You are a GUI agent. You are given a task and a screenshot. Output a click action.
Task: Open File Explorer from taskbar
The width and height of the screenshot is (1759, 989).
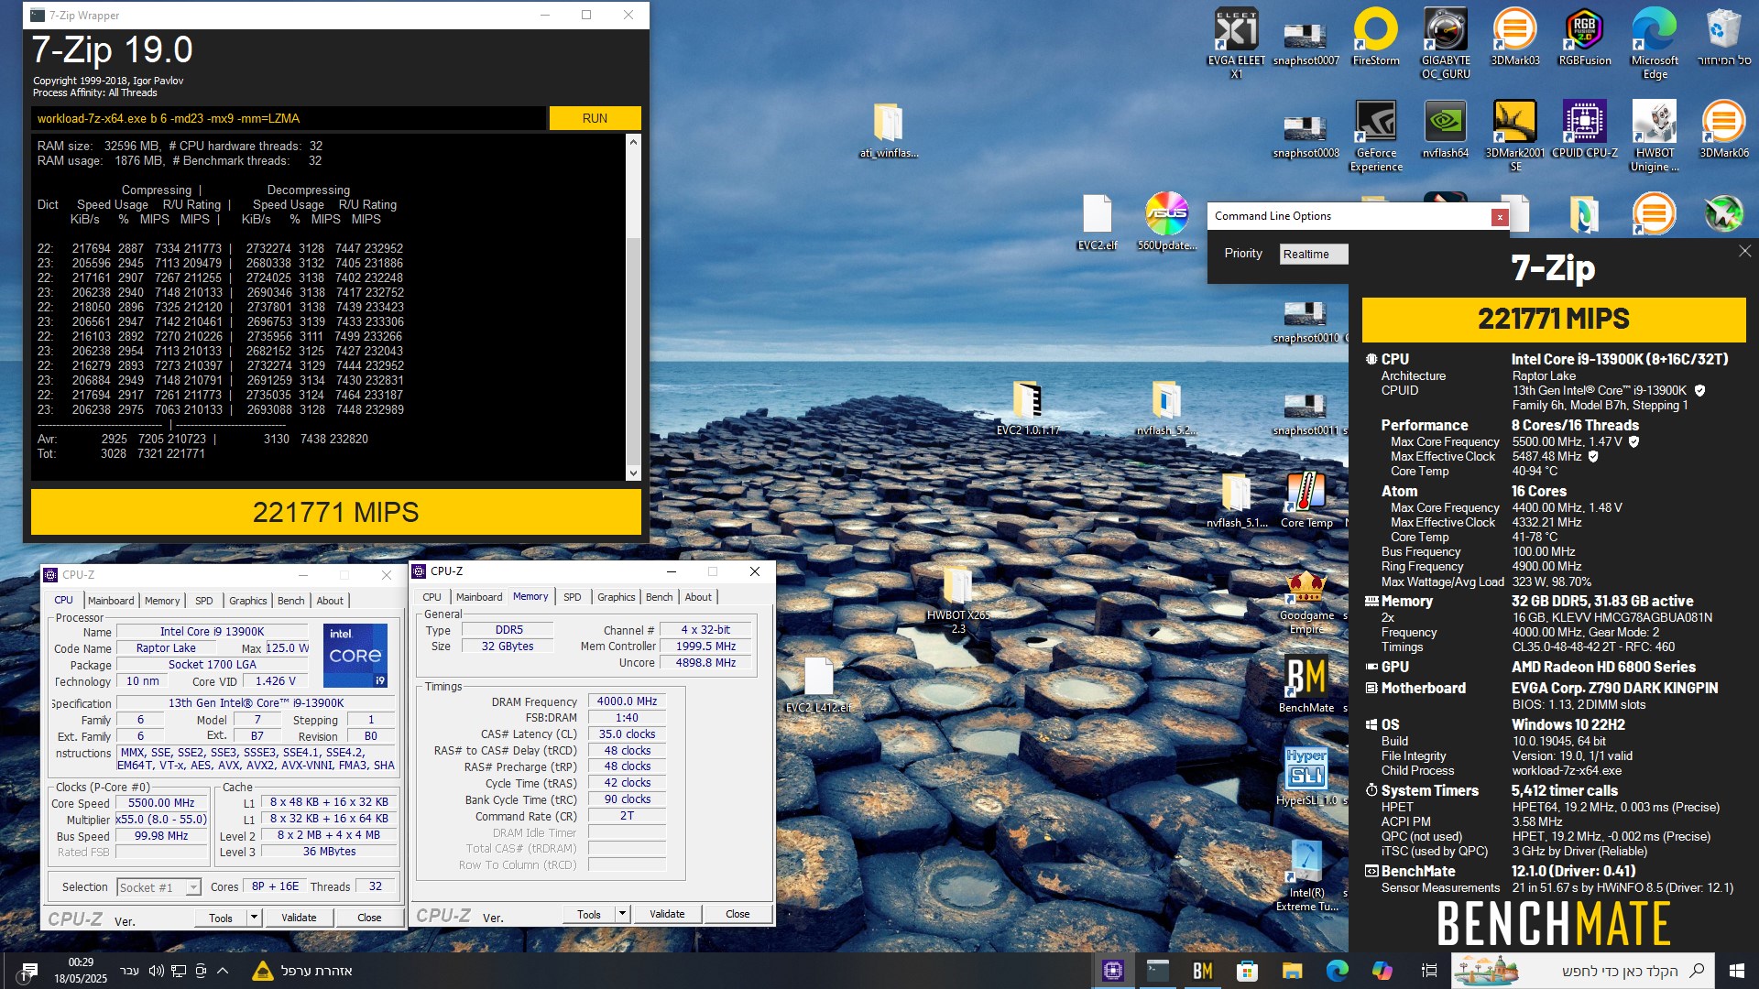click(1292, 971)
